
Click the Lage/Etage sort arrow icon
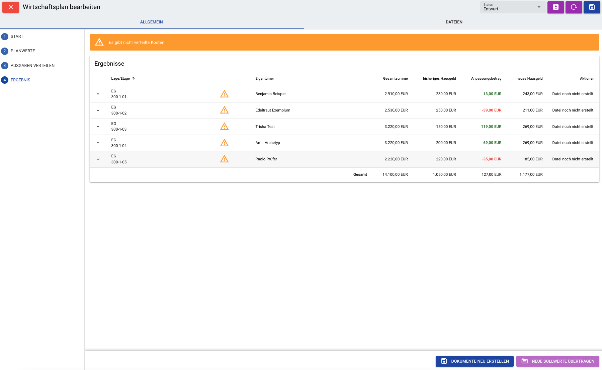[x=133, y=79]
